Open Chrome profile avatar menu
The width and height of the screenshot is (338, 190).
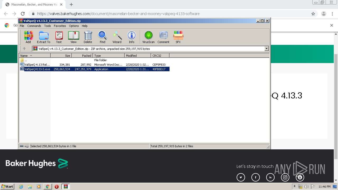(x=324, y=14)
